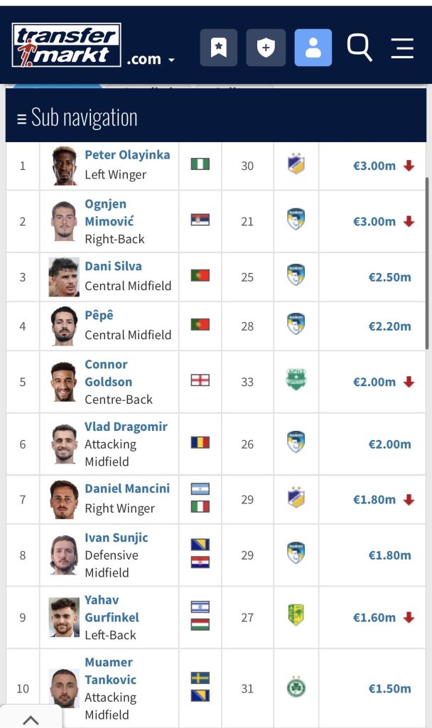
Task: Click Muamer Tankovic's green club crest
Action: coord(296,687)
